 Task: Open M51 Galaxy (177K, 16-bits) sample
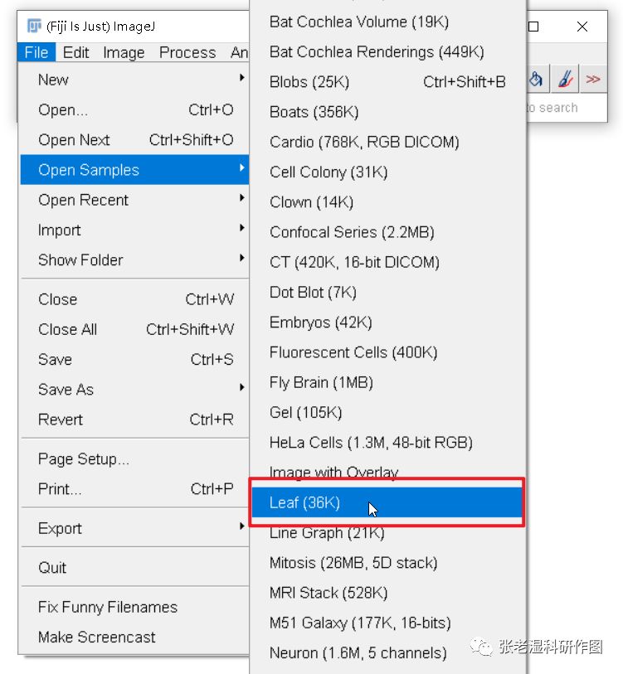click(x=387, y=623)
